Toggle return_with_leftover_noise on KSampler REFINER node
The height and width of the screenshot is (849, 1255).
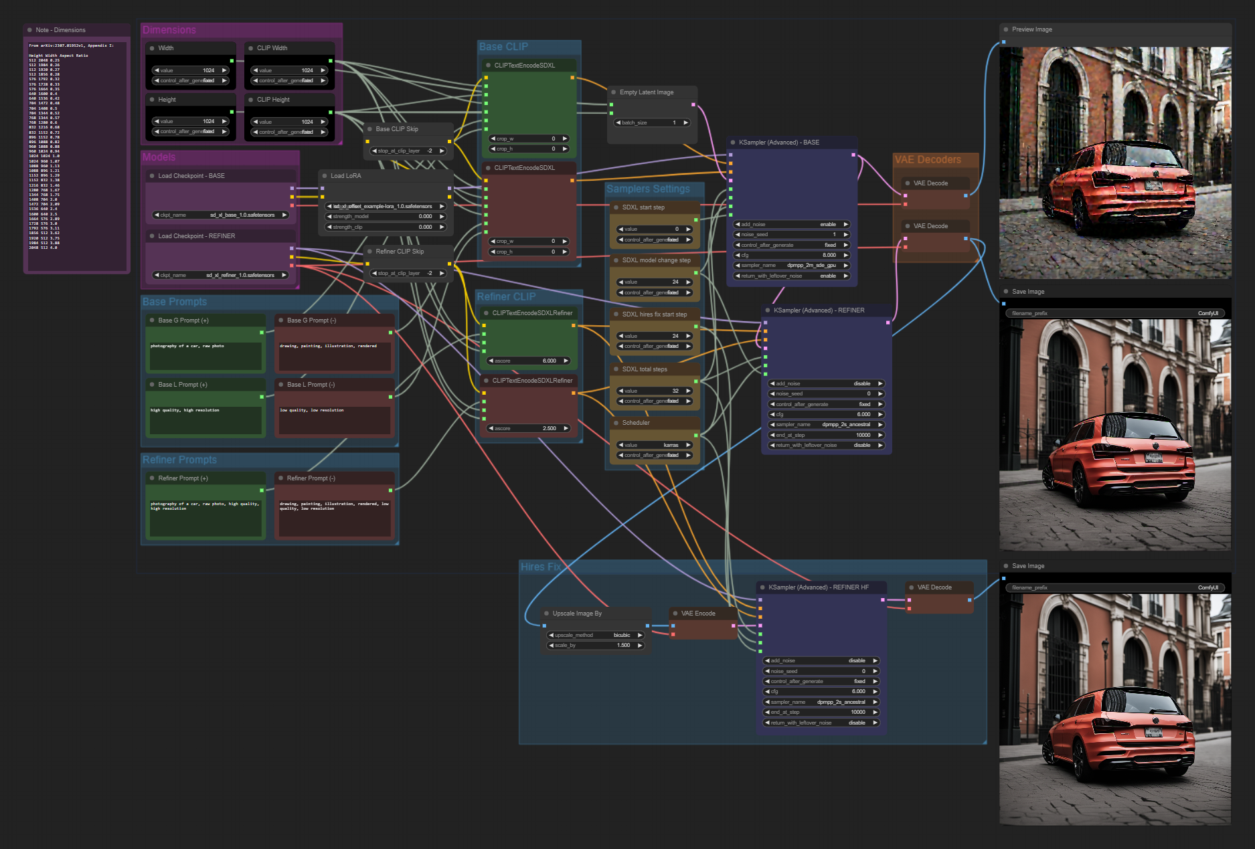pos(827,446)
